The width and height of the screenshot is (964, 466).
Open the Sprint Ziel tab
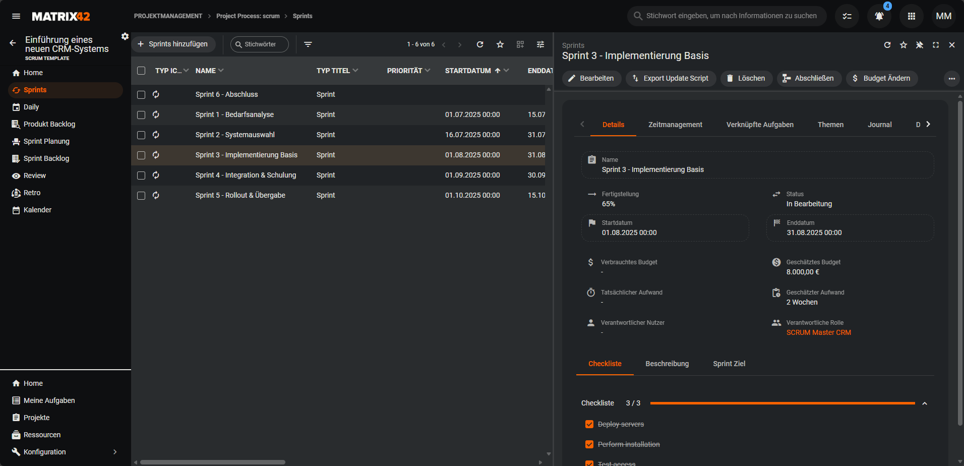coord(729,364)
